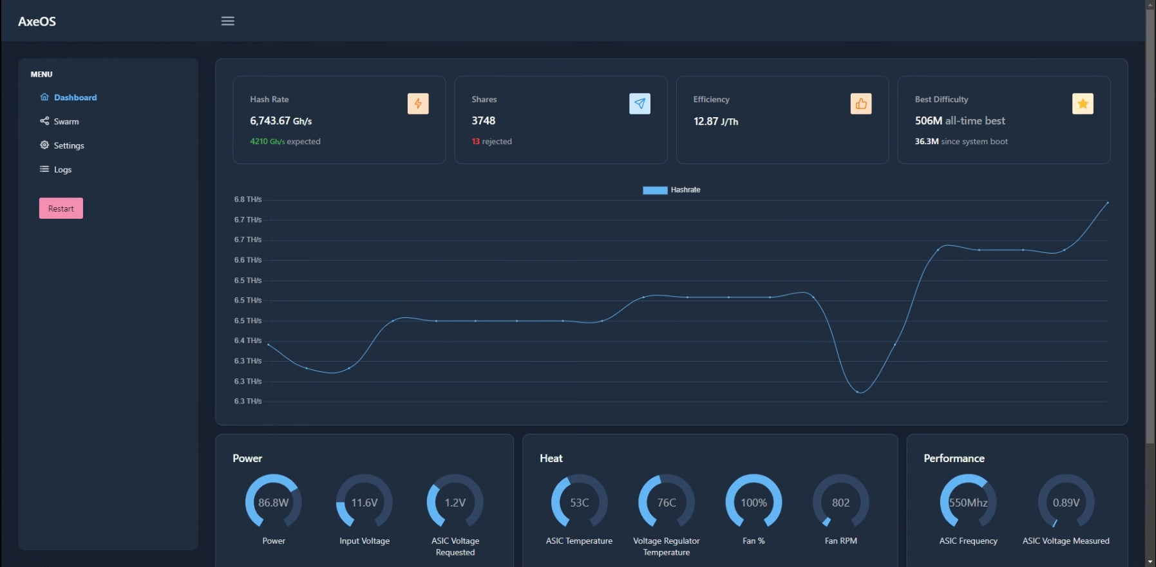Click the 506M all-time best text
The image size is (1156, 567).
click(960, 121)
